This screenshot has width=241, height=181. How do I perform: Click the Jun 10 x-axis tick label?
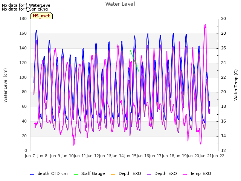click(x=67, y=156)
